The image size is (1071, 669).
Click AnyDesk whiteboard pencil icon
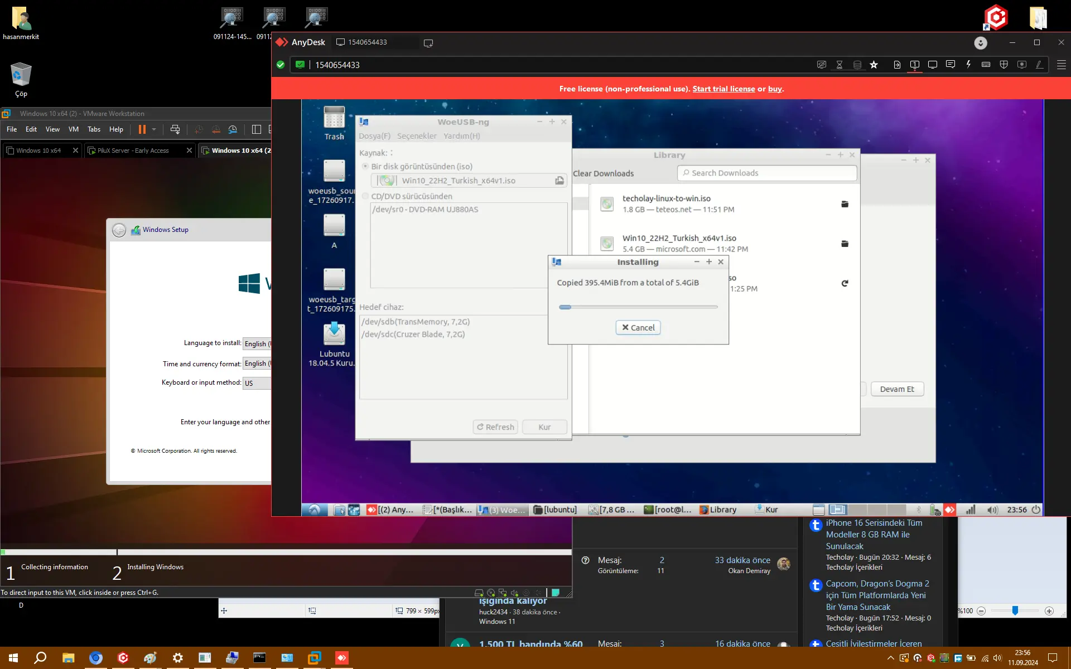point(1040,65)
